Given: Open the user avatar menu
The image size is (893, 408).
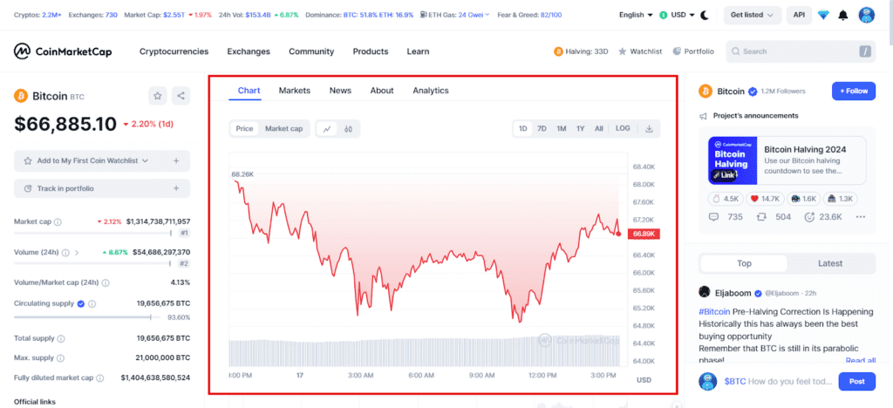Looking at the screenshot, I should [x=866, y=15].
